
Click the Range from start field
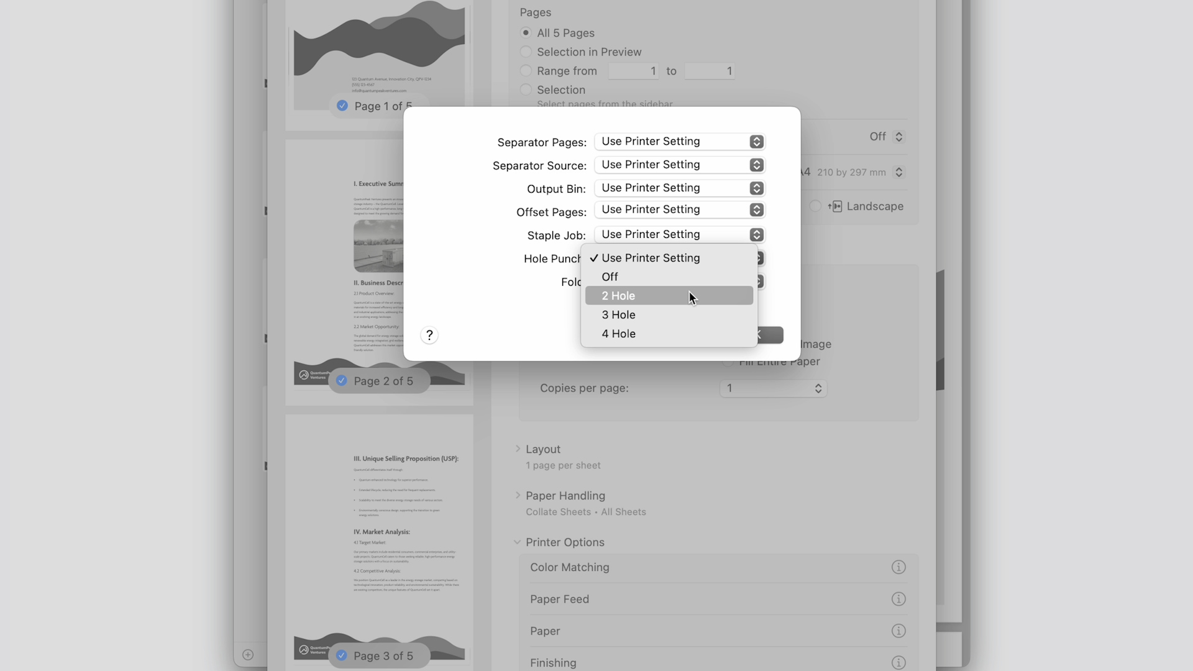click(x=633, y=71)
